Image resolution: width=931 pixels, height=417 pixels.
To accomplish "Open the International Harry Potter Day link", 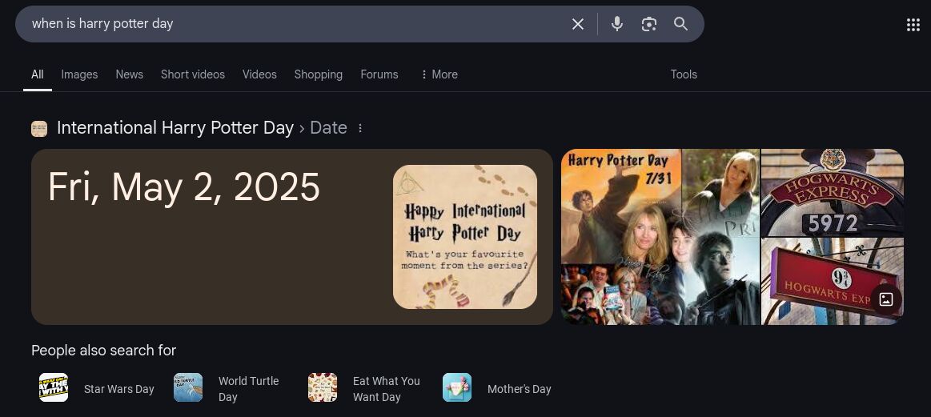I will [x=175, y=128].
